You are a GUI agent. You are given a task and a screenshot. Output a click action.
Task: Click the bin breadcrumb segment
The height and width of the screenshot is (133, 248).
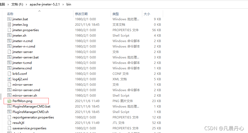click(x=69, y=4)
